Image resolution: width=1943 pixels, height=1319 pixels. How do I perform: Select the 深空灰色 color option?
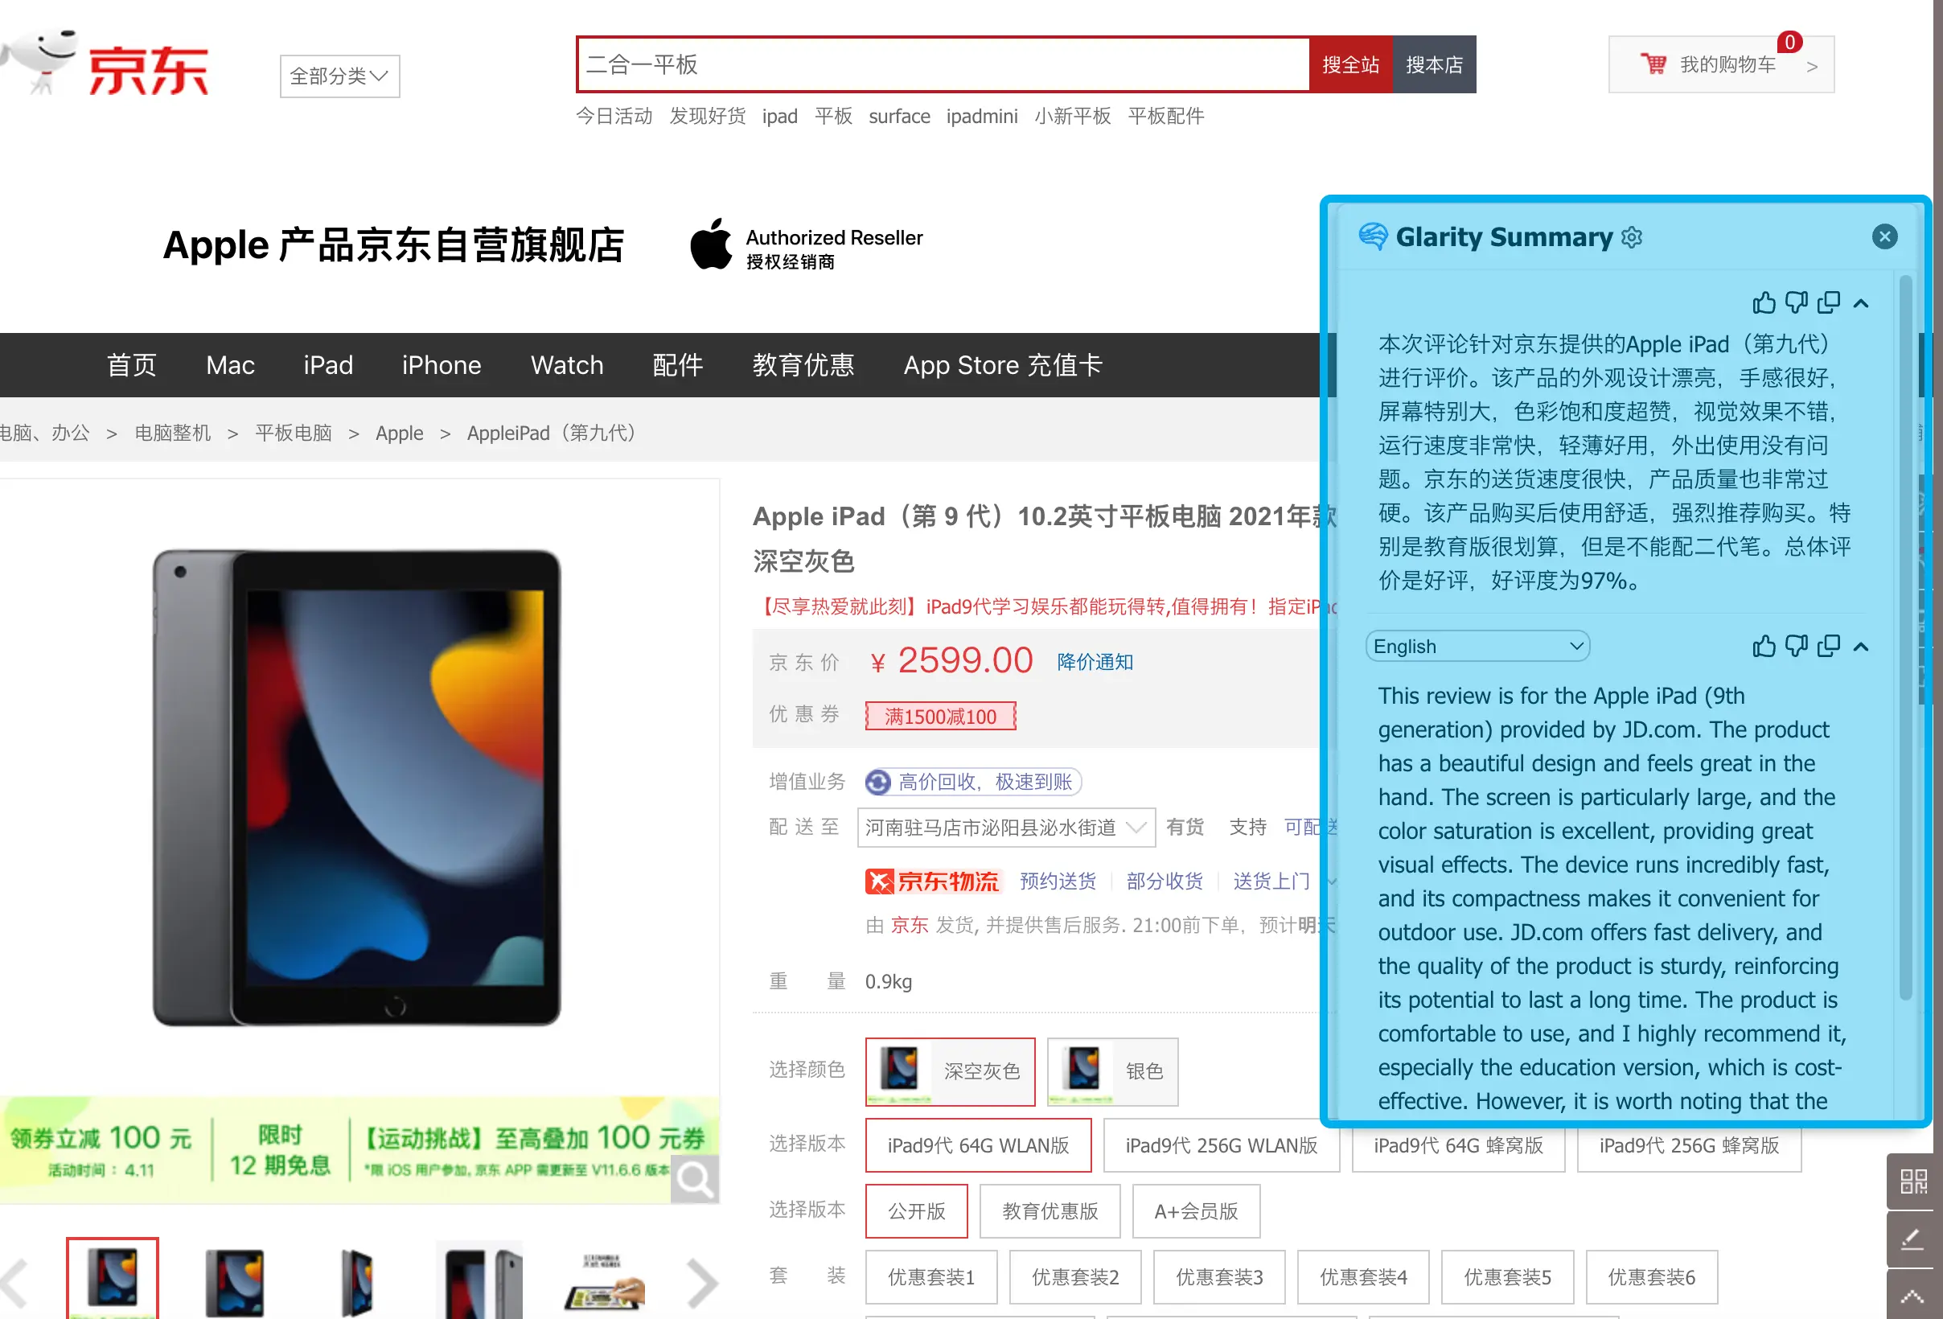tap(951, 1071)
